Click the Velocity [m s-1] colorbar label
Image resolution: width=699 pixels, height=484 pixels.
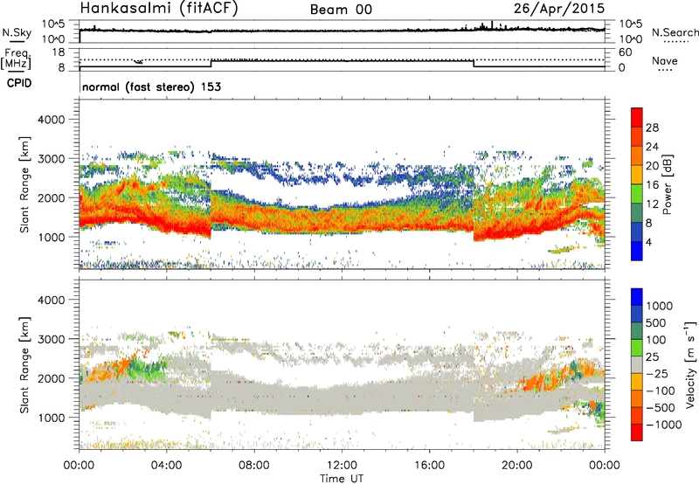coord(690,364)
